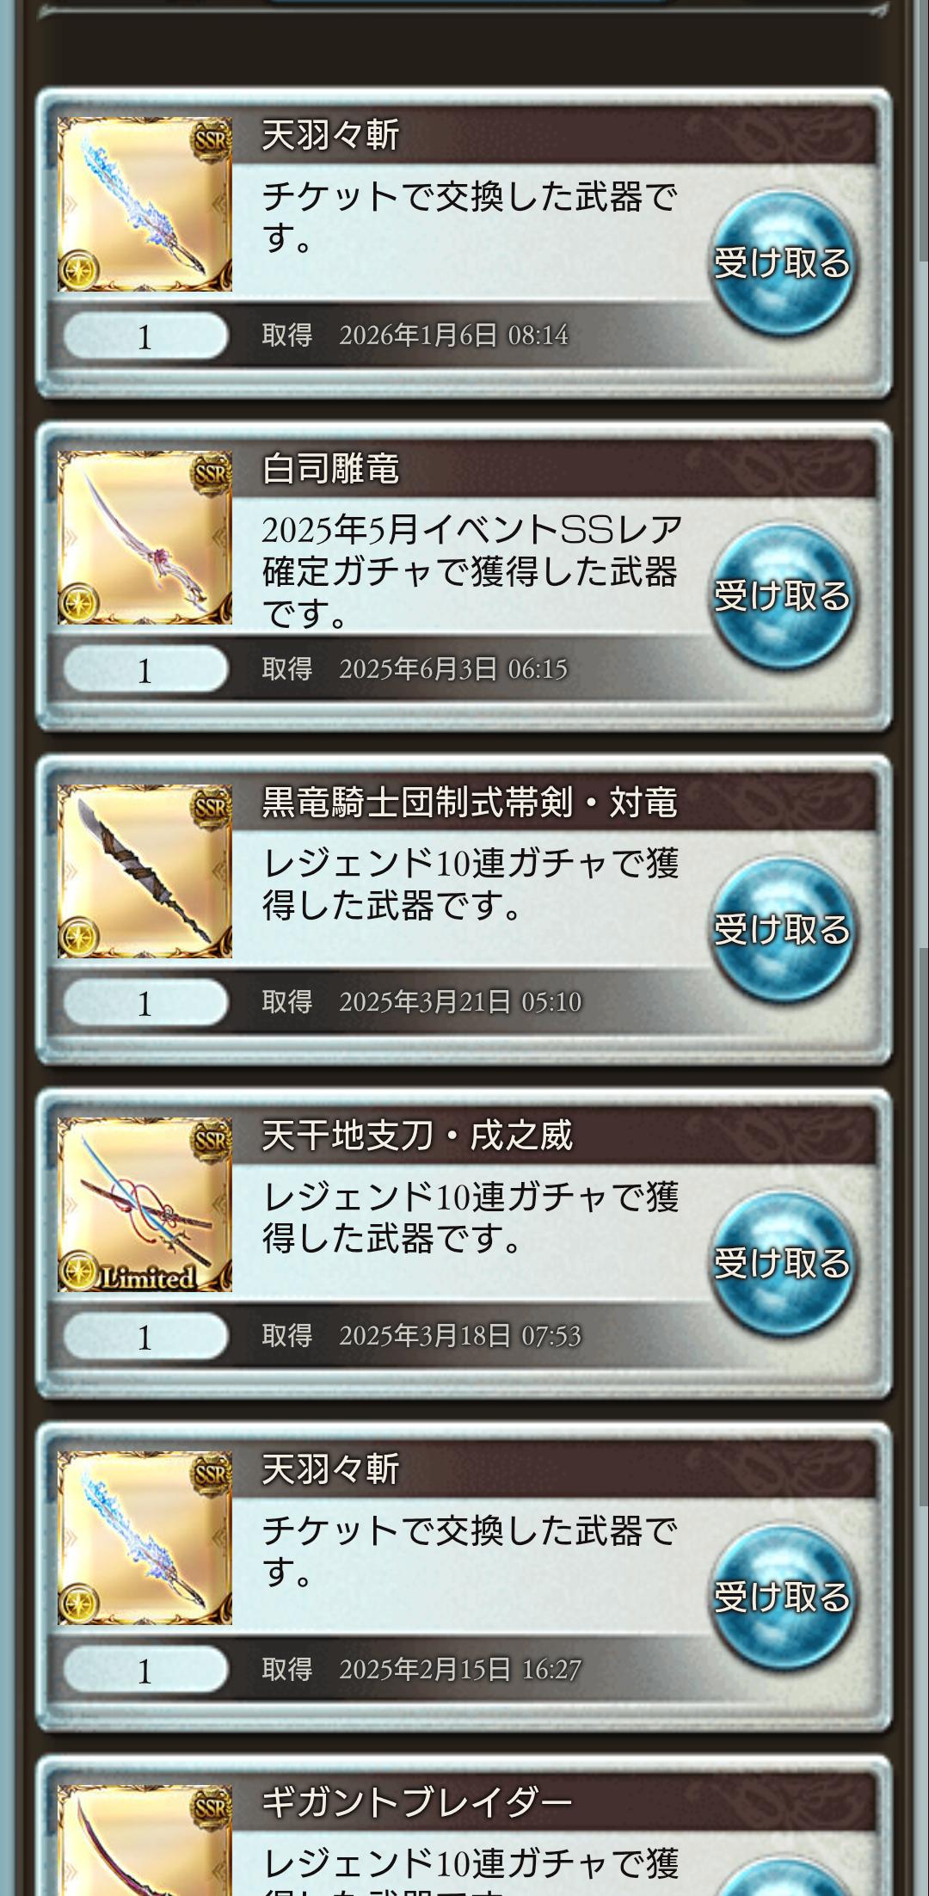Viewport: 929px width, 1896px height.
Task: Tap the SSR badge on 白司雕竜
Action: (211, 472)
